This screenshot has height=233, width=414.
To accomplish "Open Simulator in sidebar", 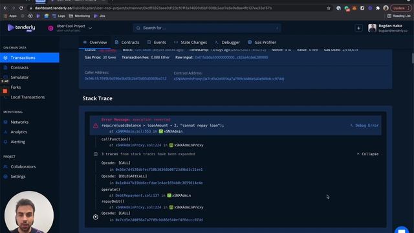I will [x=19, y=78].
